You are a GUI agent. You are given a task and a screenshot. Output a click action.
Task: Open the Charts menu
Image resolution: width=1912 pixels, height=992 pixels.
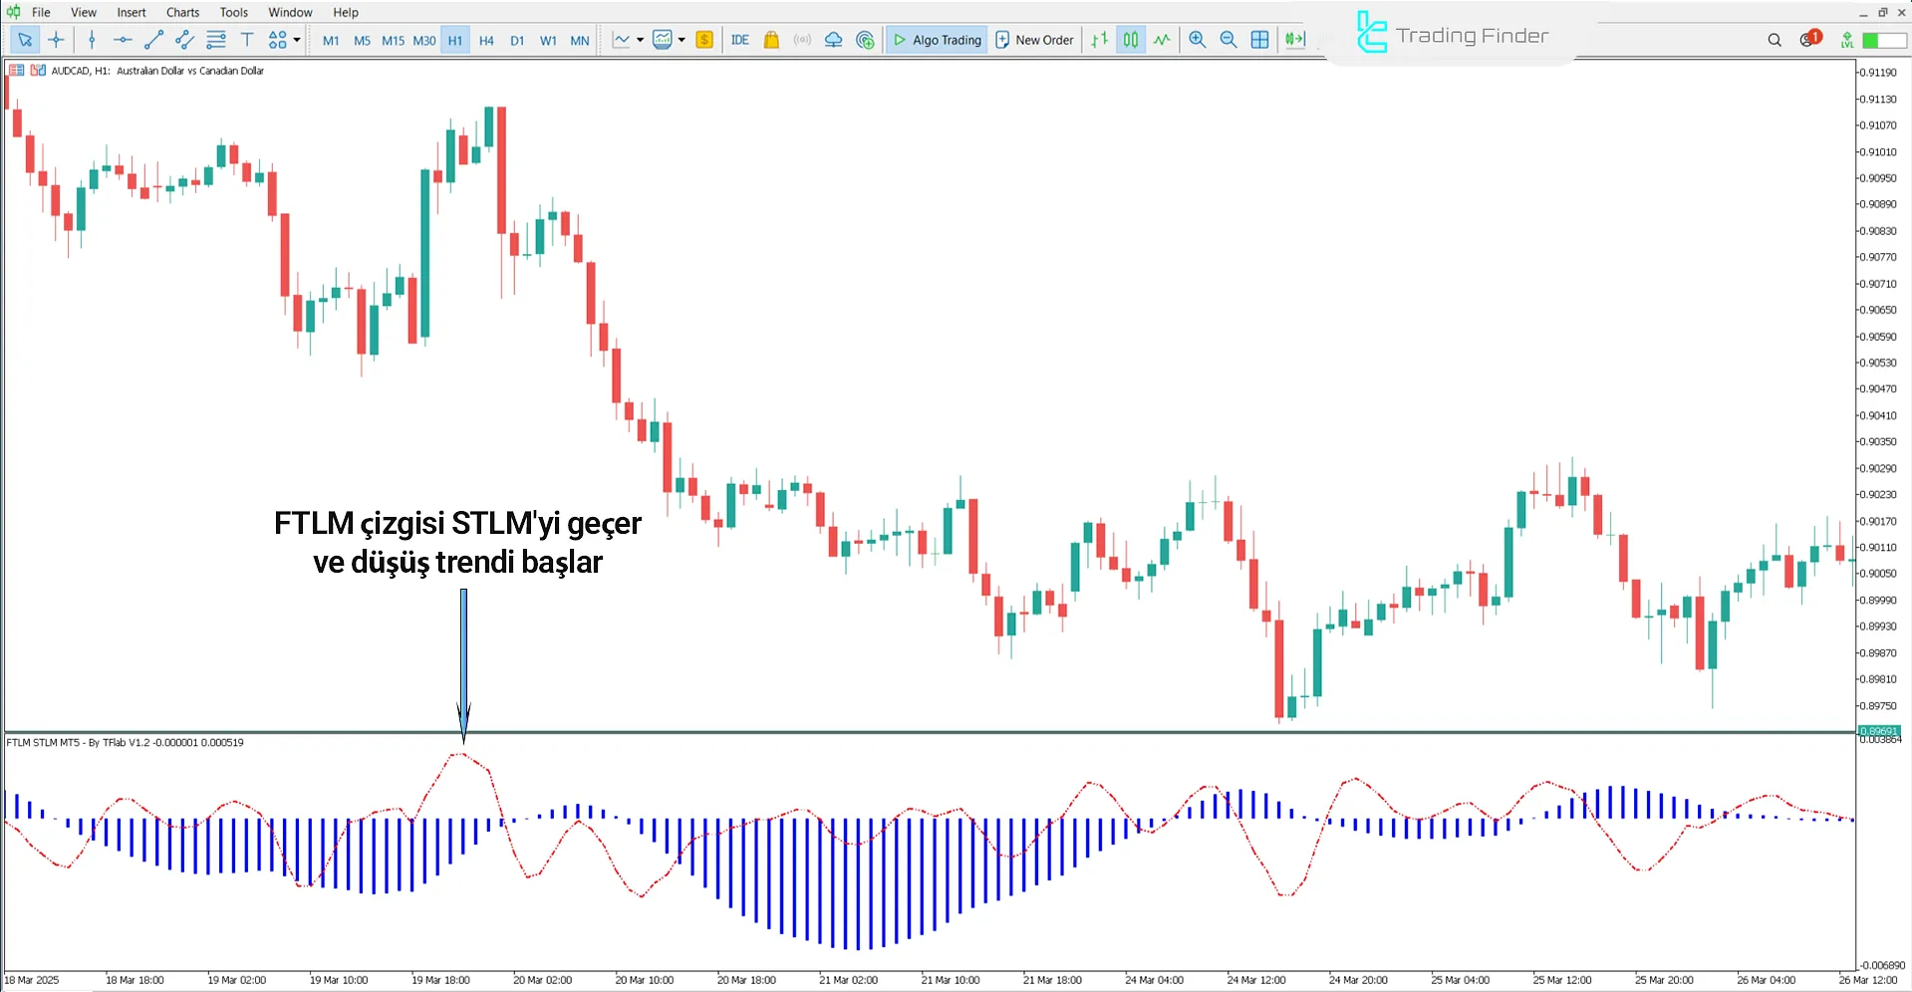tap(182, 12)
